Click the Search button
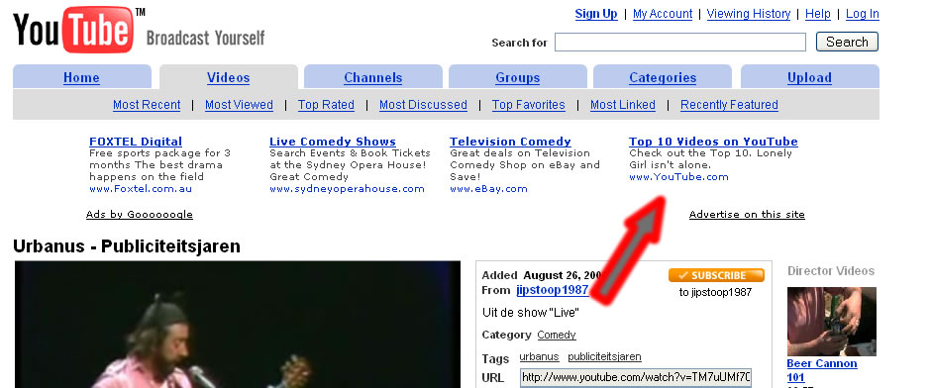Viewport: 931px width, 388px height. pyautogui.click(x=847, y=42)
